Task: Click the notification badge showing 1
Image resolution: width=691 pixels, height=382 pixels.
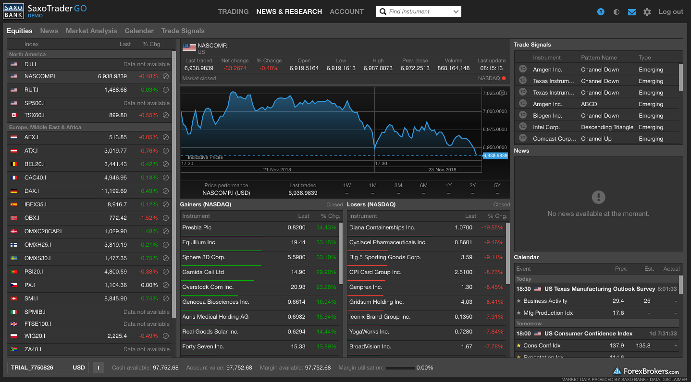Action: pos(600,12)
